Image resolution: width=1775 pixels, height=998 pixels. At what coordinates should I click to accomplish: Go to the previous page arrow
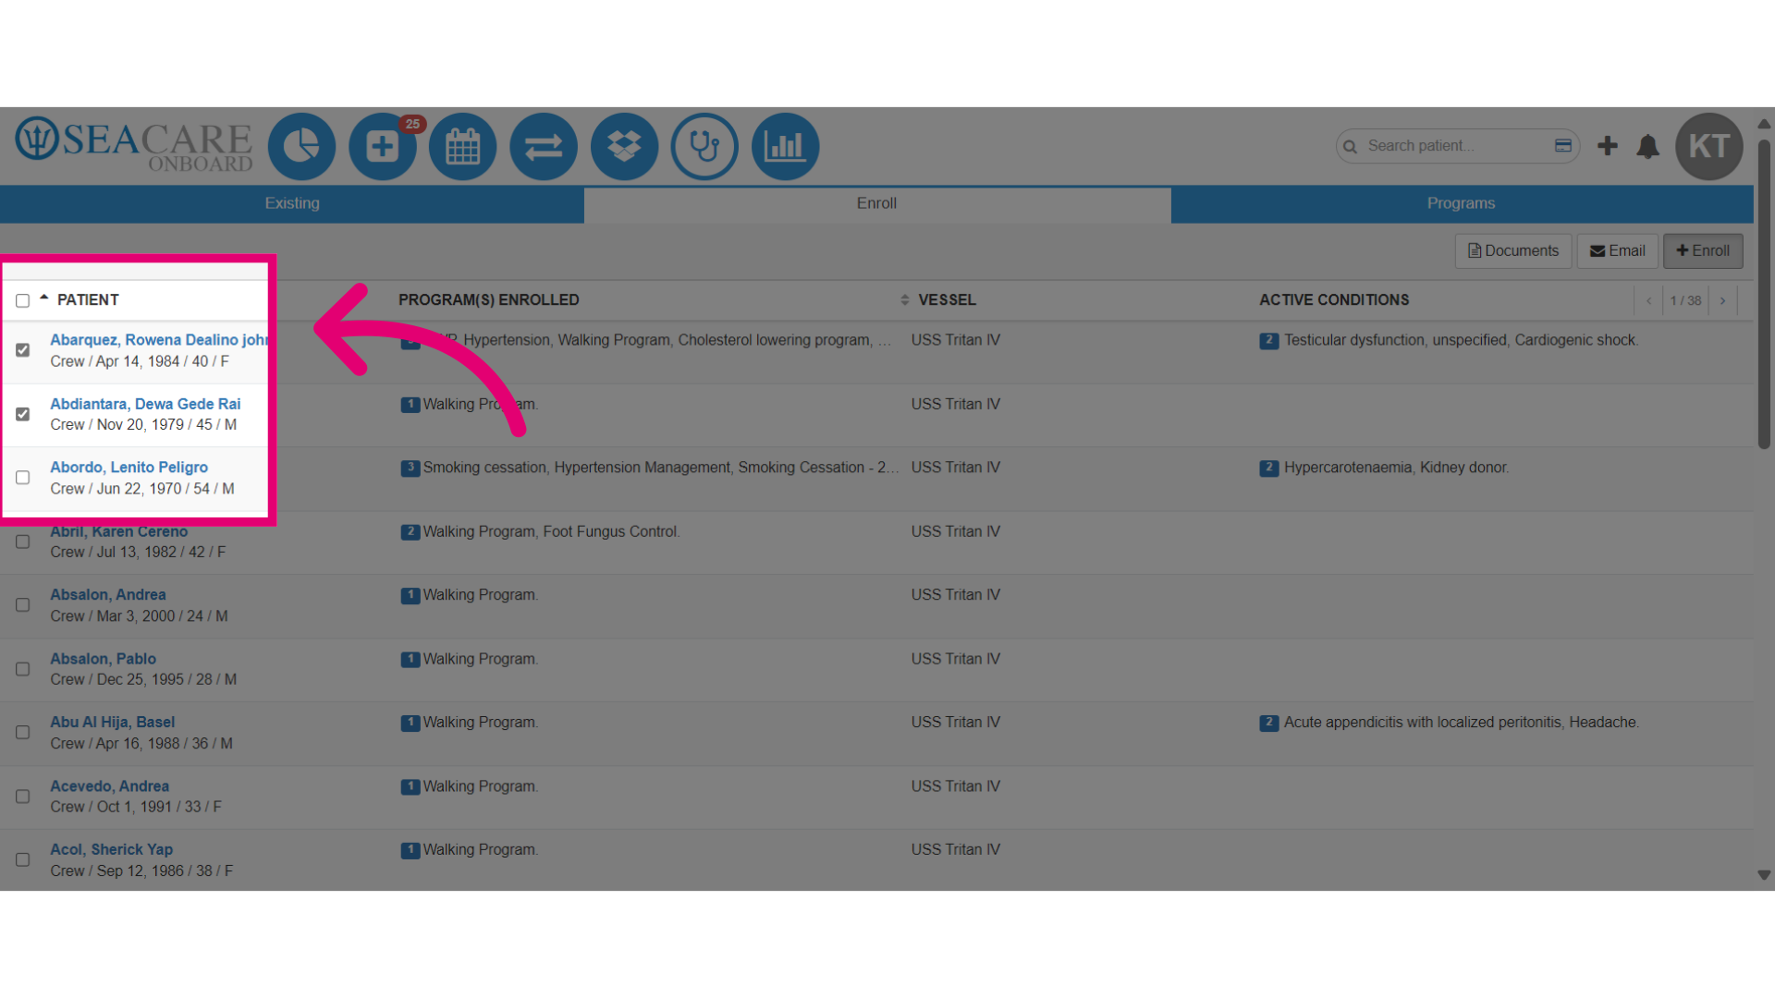pyautogui.click(x=1648, y=301)
